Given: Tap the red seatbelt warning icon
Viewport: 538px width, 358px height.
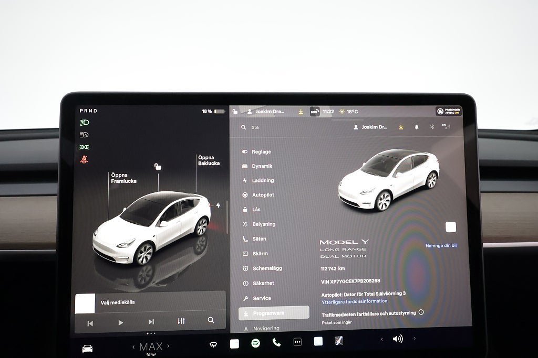Looking at the screenshot, I should click(84, 159).
